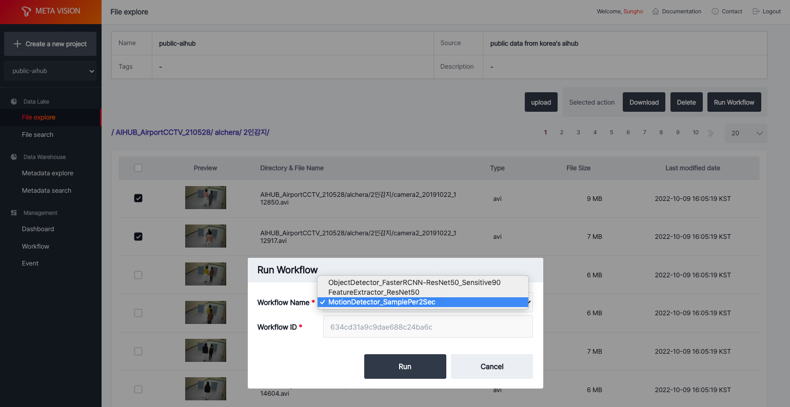Click the Management section icon
Image resolution: width=790 pixels, height=407 pixels.
pos(14,213)
